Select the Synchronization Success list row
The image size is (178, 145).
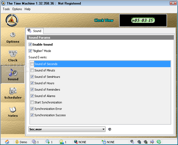coord(100,115)
